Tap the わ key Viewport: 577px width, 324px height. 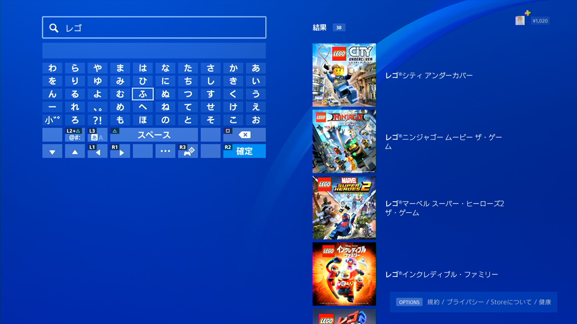coord(52,68)
